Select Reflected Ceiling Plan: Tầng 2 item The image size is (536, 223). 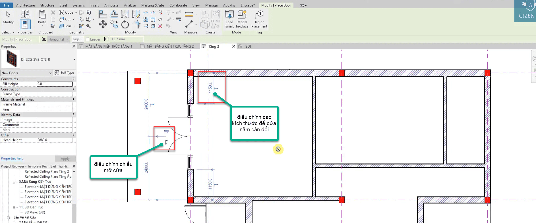point(47,171)
